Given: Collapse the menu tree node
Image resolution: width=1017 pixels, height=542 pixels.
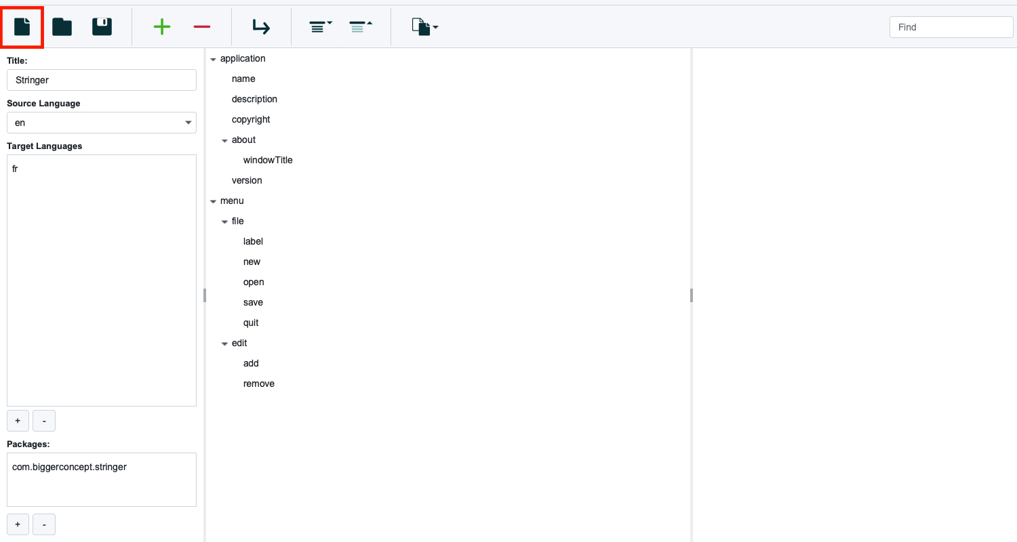Looking at the screenshot, I should [x=213, y=201].
